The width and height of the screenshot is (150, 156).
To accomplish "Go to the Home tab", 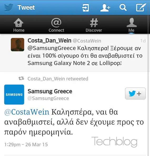I will 19,25.
